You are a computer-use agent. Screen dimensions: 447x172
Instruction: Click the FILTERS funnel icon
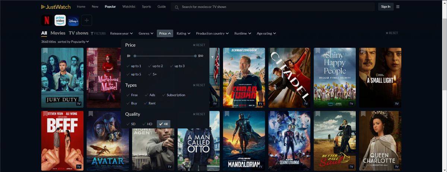[x=92, y=33]
